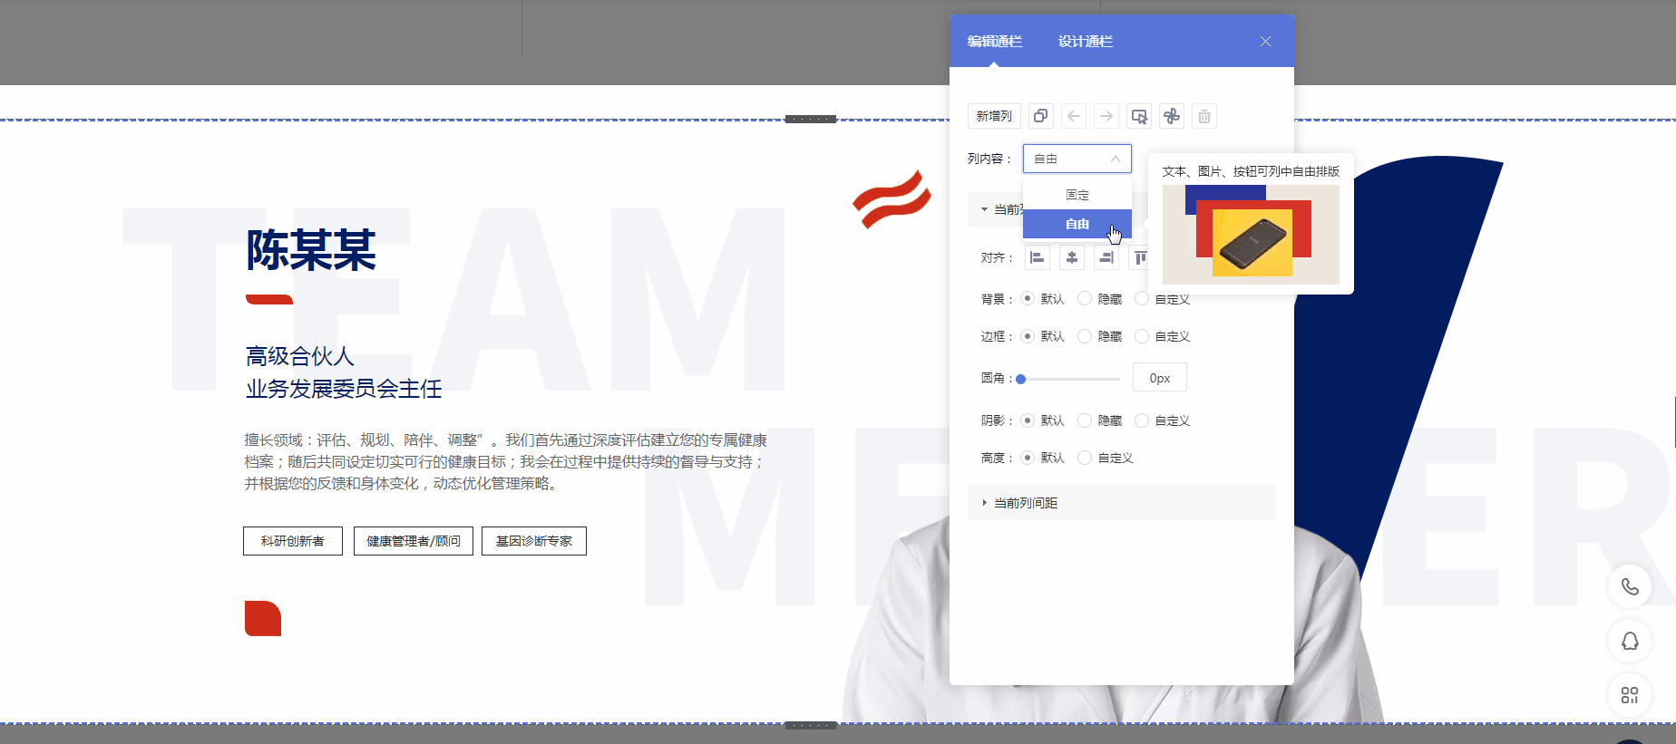Click the 圆角 slider handle
The height and width of the screenshot is (744, 1676).
(x=1021, y=379)
